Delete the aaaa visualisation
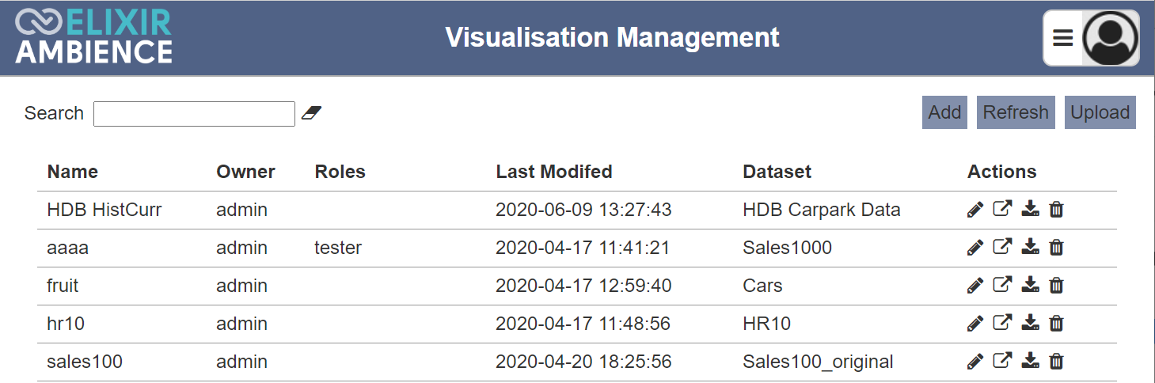 (x=1056, y=248)
